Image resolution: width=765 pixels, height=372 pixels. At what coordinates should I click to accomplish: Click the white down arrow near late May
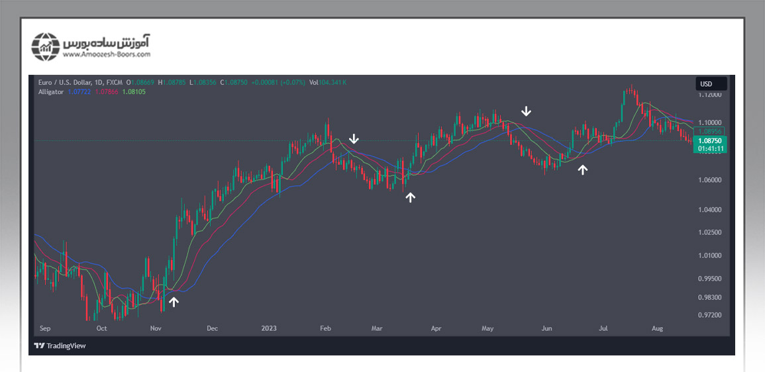click(526, 111)
